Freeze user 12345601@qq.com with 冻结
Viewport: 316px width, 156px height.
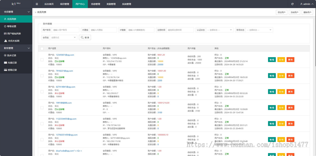[x=281, y=60]
